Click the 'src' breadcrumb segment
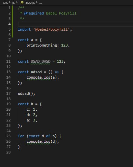The height and width of the screenshot is (167, 133). [x=5, y=2]
